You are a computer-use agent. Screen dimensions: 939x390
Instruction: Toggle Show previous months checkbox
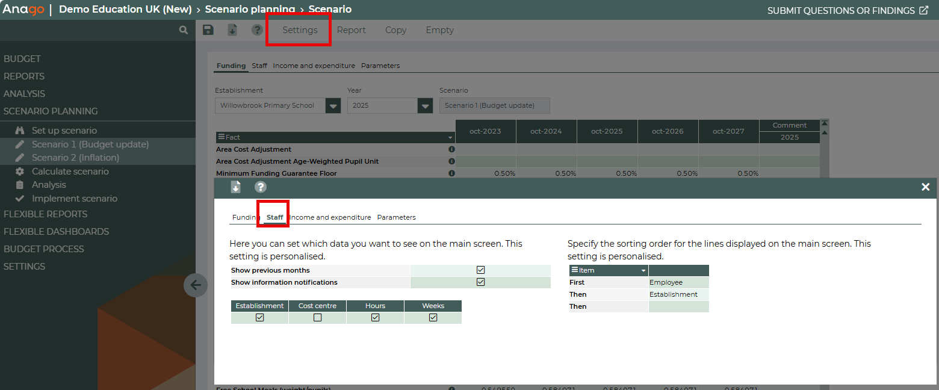480,270
